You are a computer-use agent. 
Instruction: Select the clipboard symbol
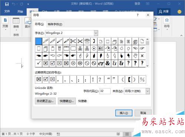[53, 49]
